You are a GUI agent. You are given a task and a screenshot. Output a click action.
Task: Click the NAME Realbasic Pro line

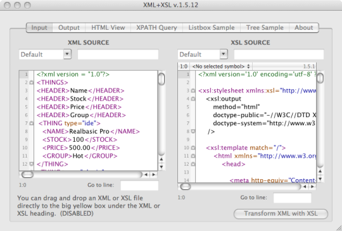pos(91,132)
